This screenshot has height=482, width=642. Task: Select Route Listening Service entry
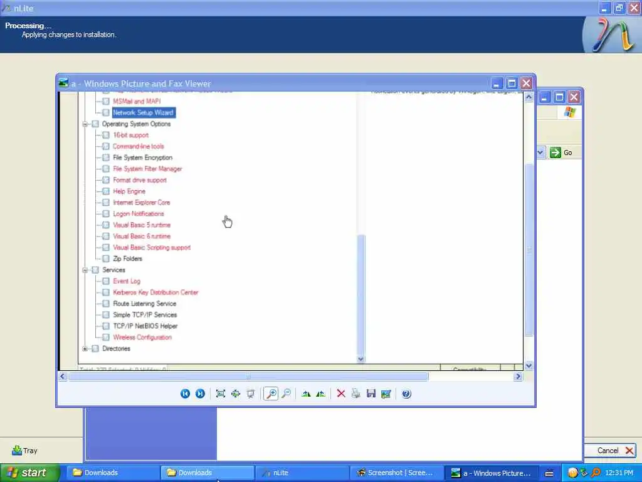pyautogui.click(x=145, y=304)
